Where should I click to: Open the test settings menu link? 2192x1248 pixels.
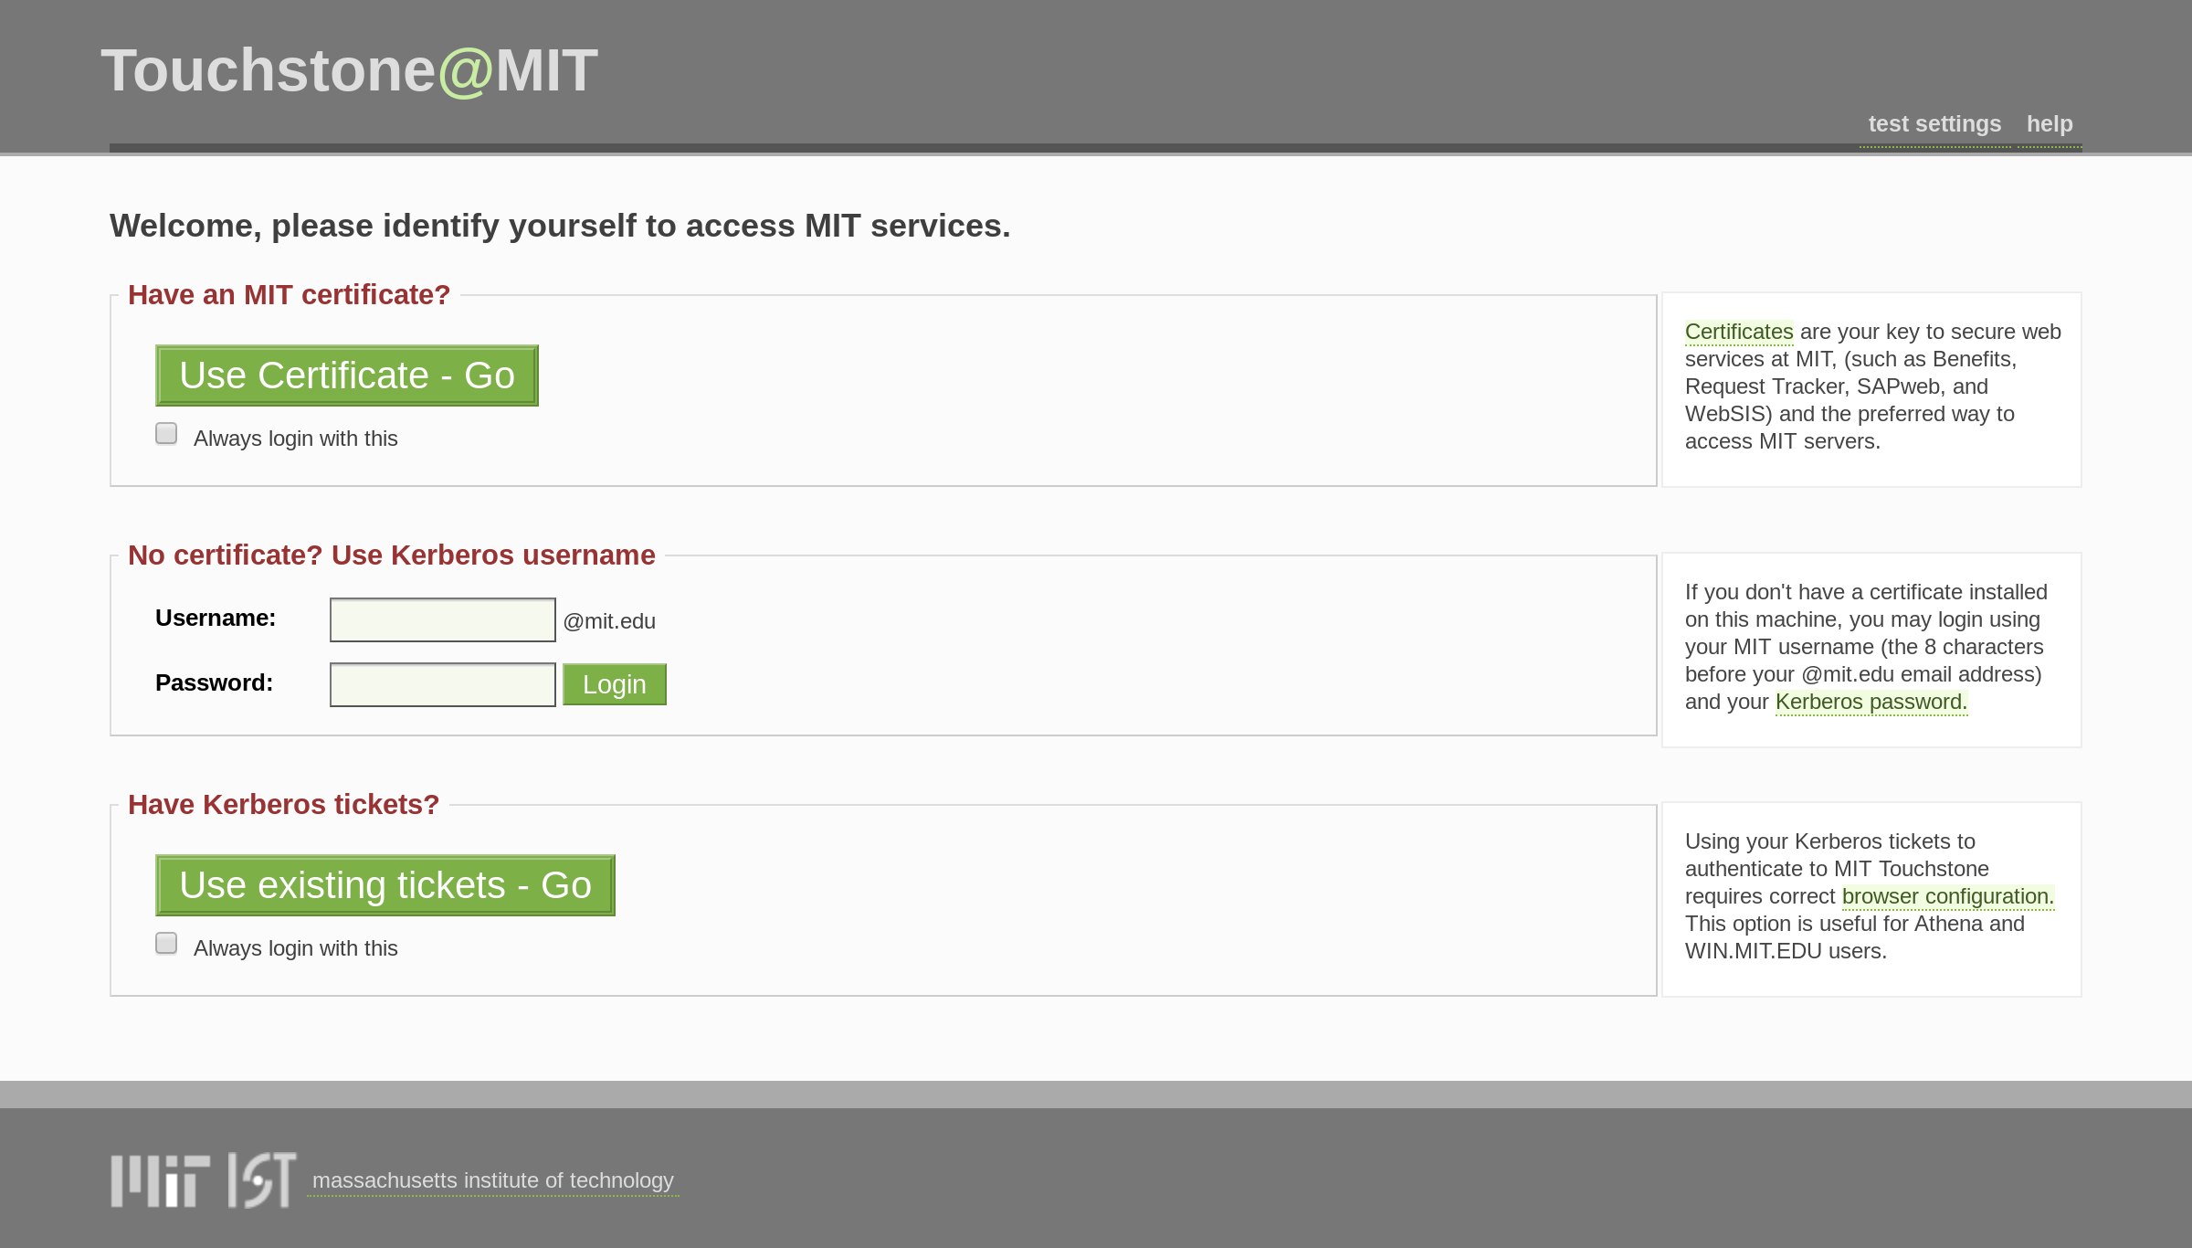[1934, 124]
